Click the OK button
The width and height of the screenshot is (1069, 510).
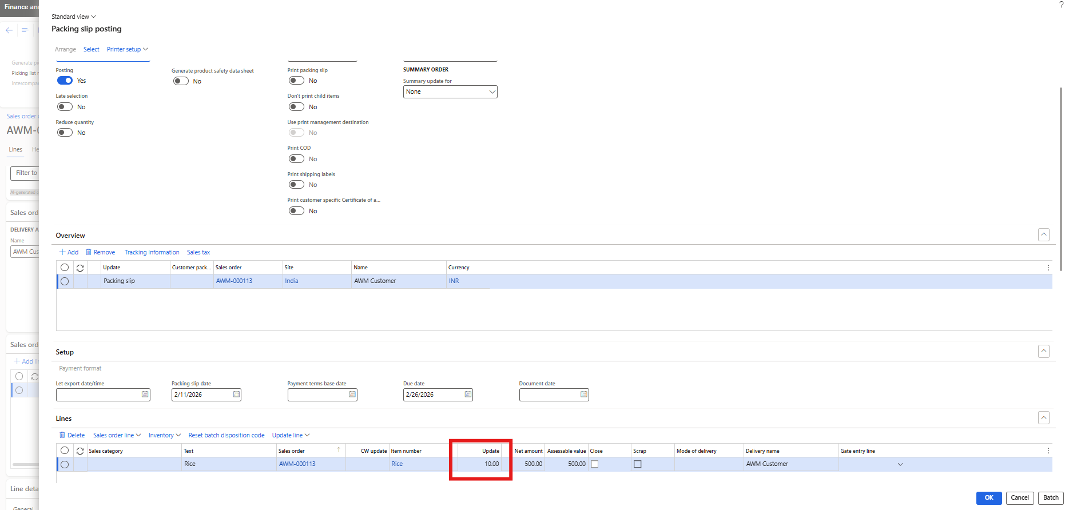coord(989,497)
